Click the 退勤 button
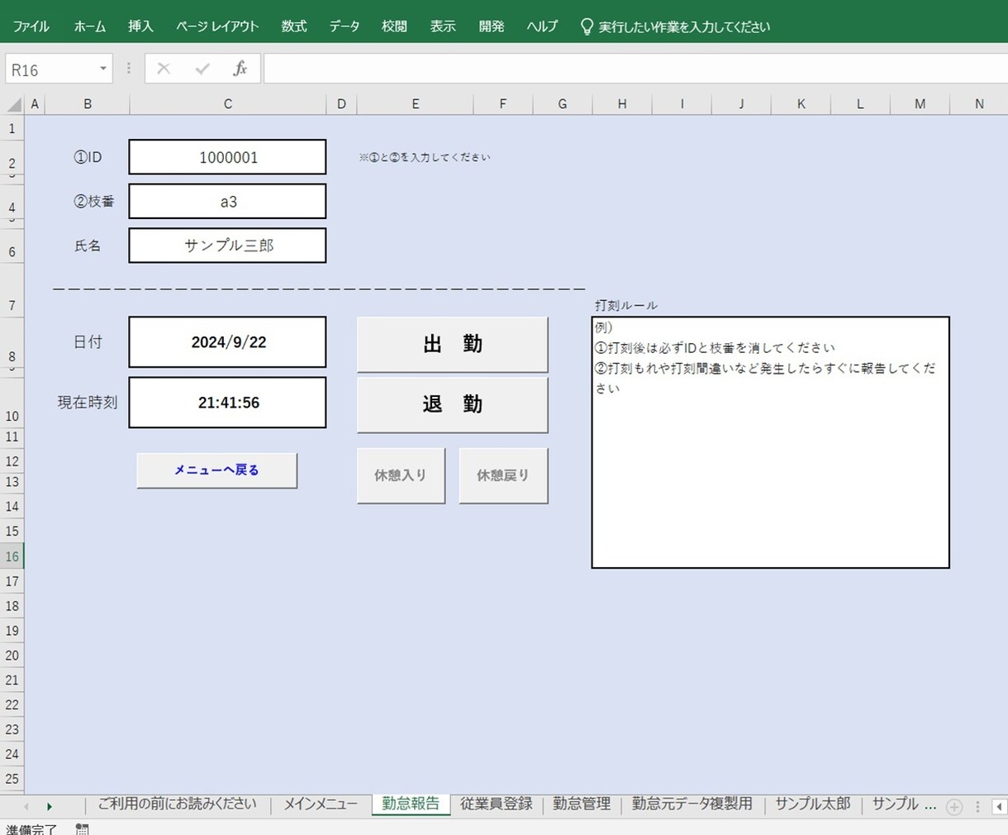The image size is (1008, 835). (x=452, y=404)
